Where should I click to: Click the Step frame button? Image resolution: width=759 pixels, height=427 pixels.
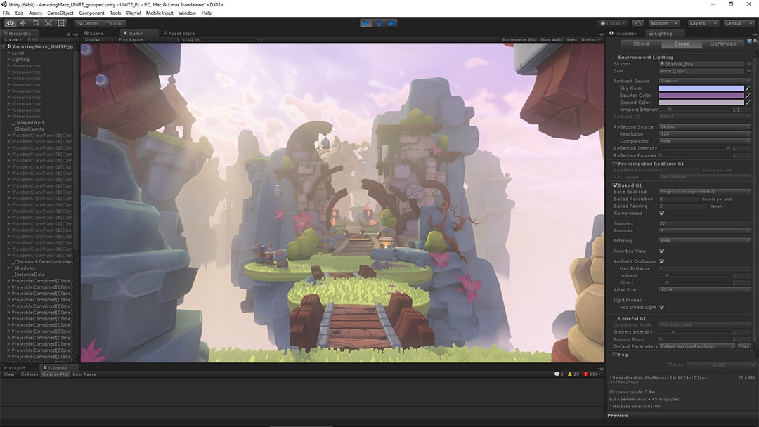391,23
